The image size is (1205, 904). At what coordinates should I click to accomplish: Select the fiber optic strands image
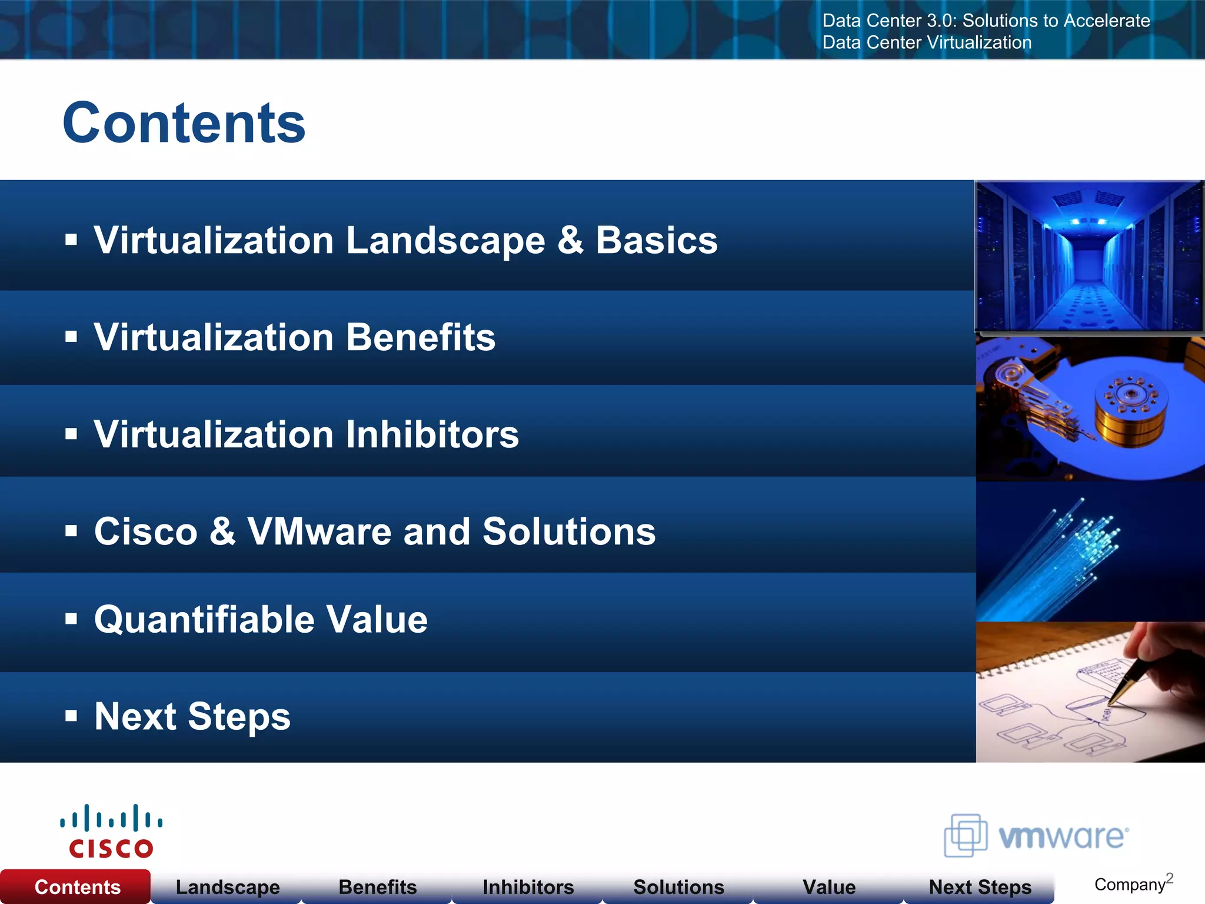(x=1090, y=551)
